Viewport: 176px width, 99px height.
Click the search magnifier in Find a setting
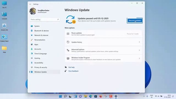[x=58, y=20]
